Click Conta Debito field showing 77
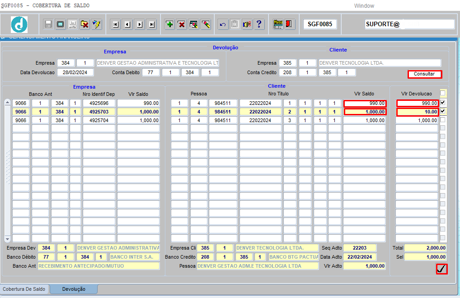The width and height of the screenshot is (460, 298). [151, 72]
